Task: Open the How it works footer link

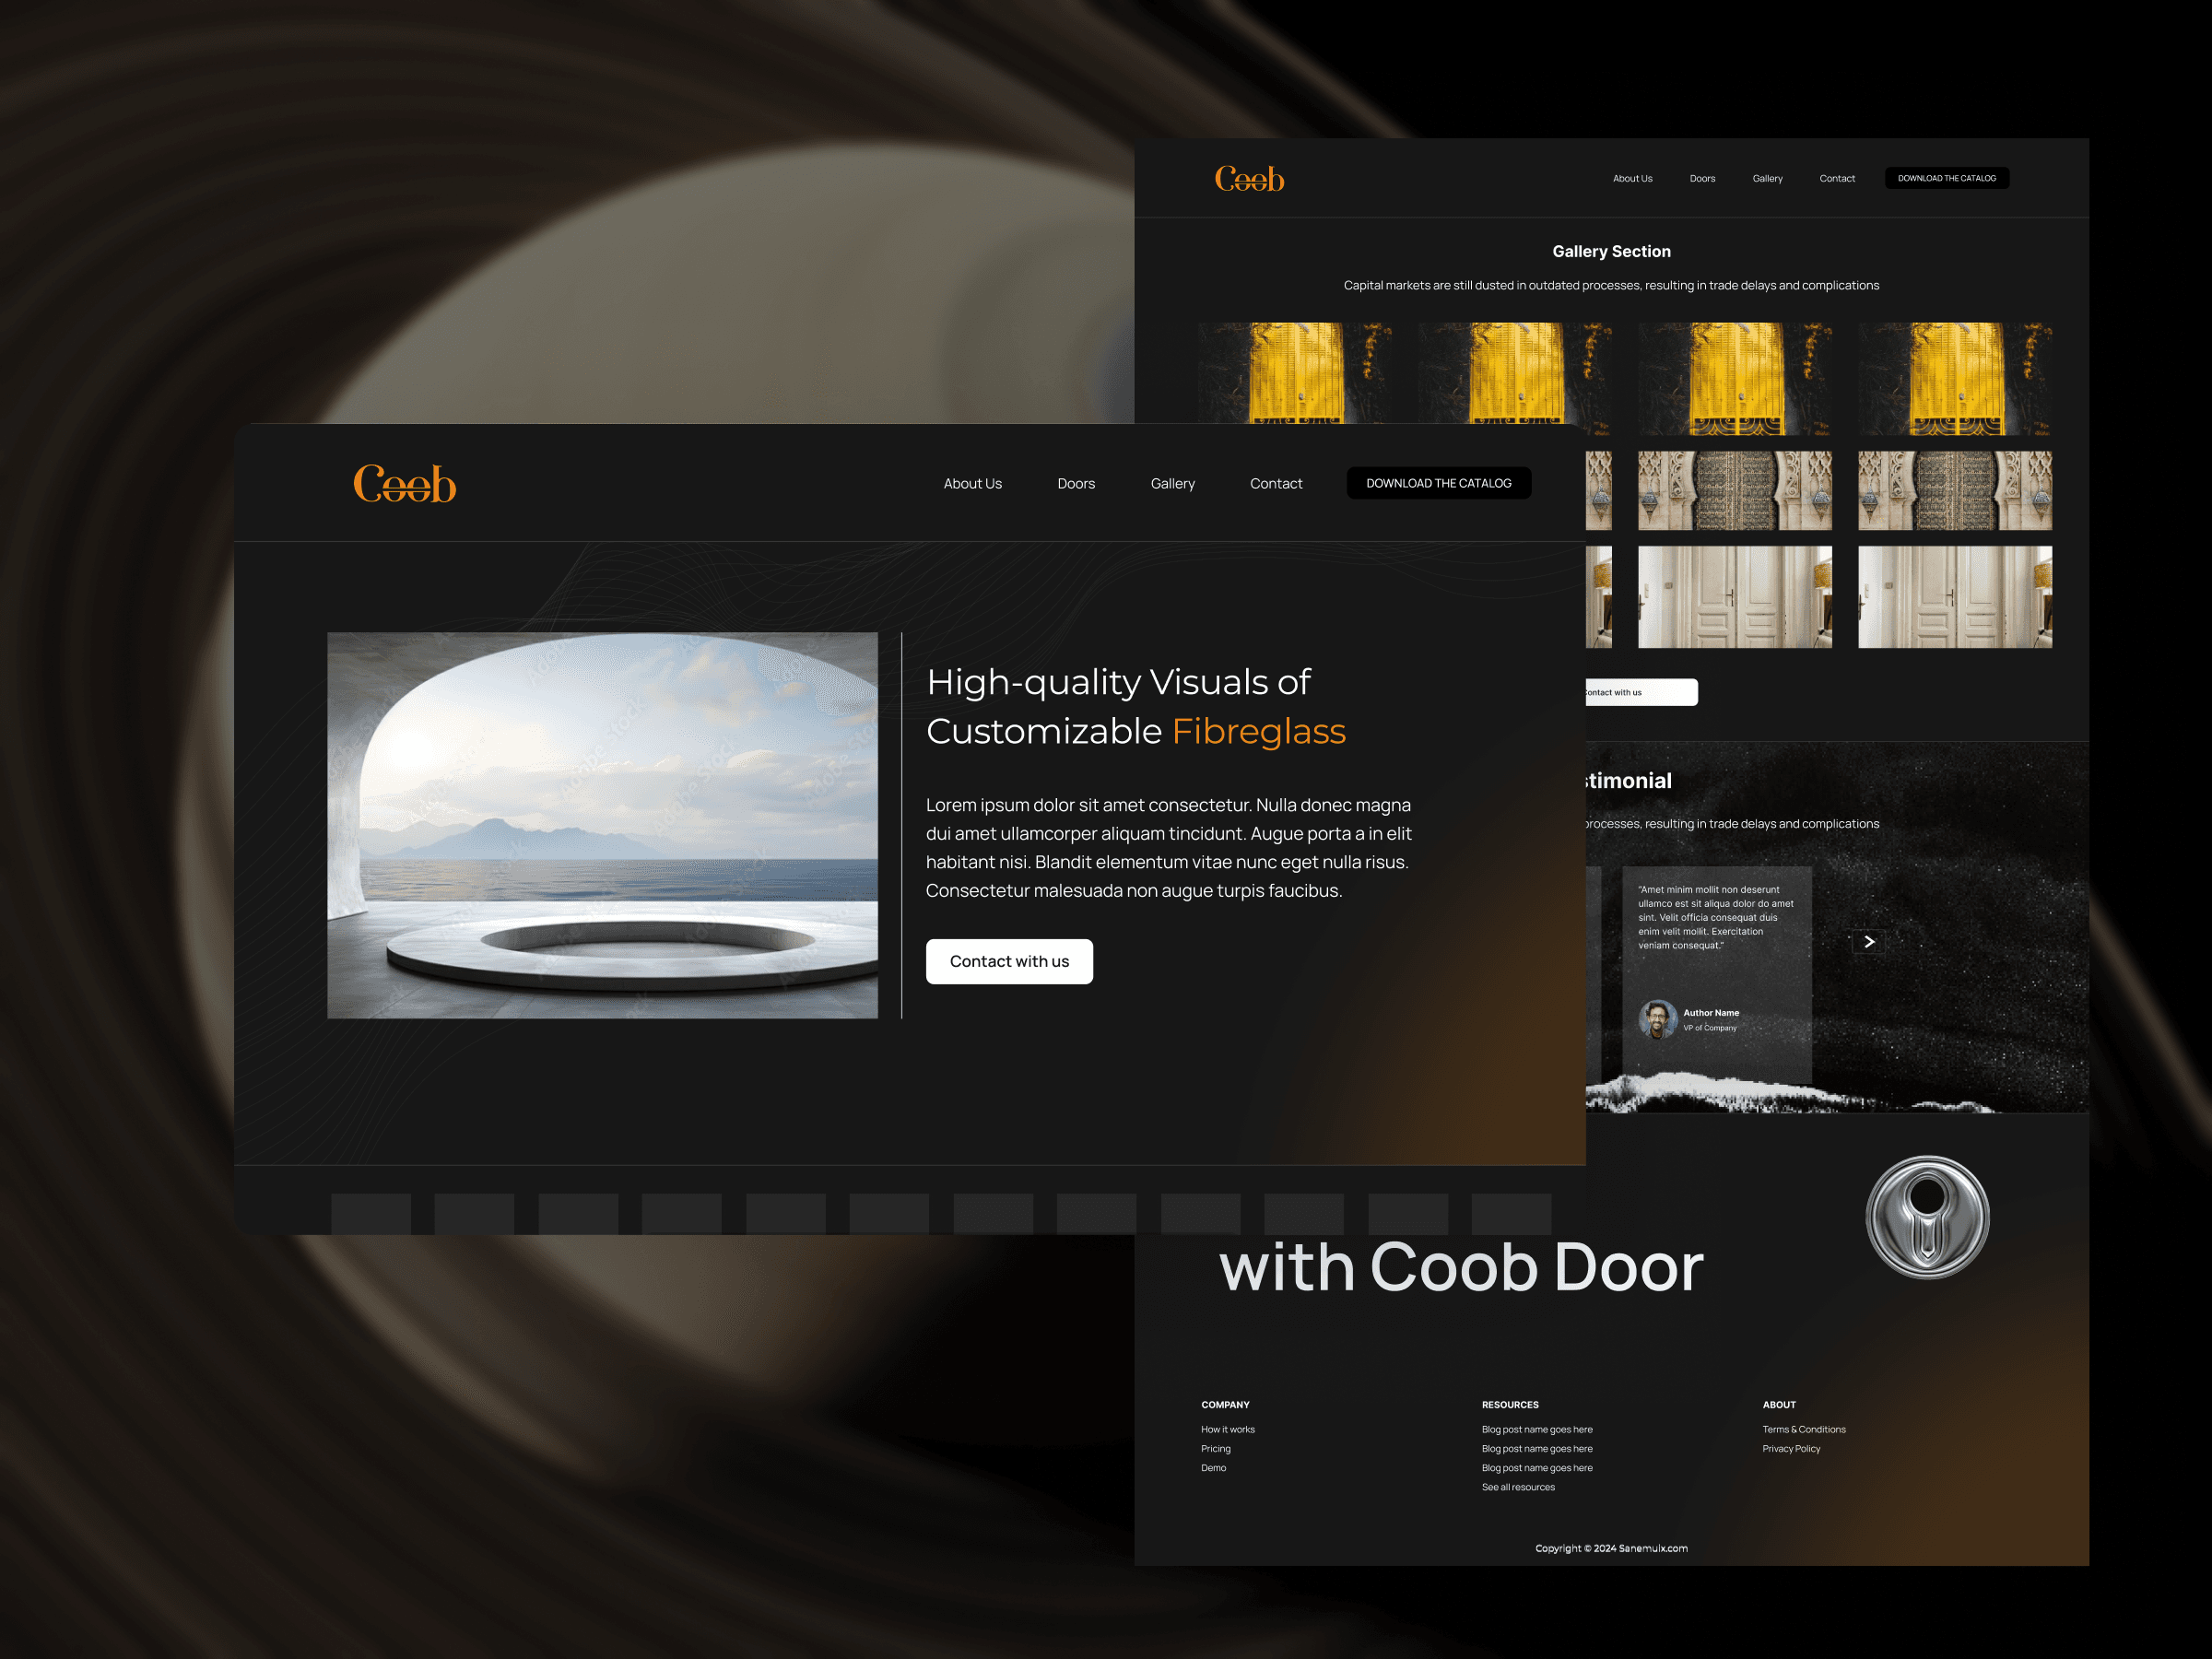Action: point(1227,1429)
